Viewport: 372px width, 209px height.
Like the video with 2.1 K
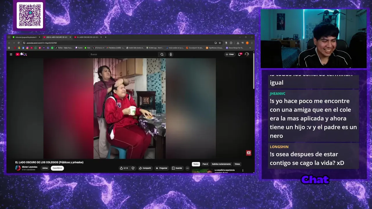pyautogui.click(x=124, y=168)
